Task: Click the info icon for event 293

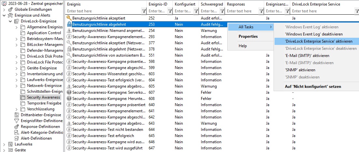Action: click(x=69, y=36)
